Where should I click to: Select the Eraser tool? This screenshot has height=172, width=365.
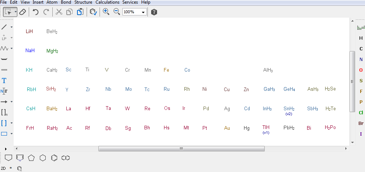22,12
